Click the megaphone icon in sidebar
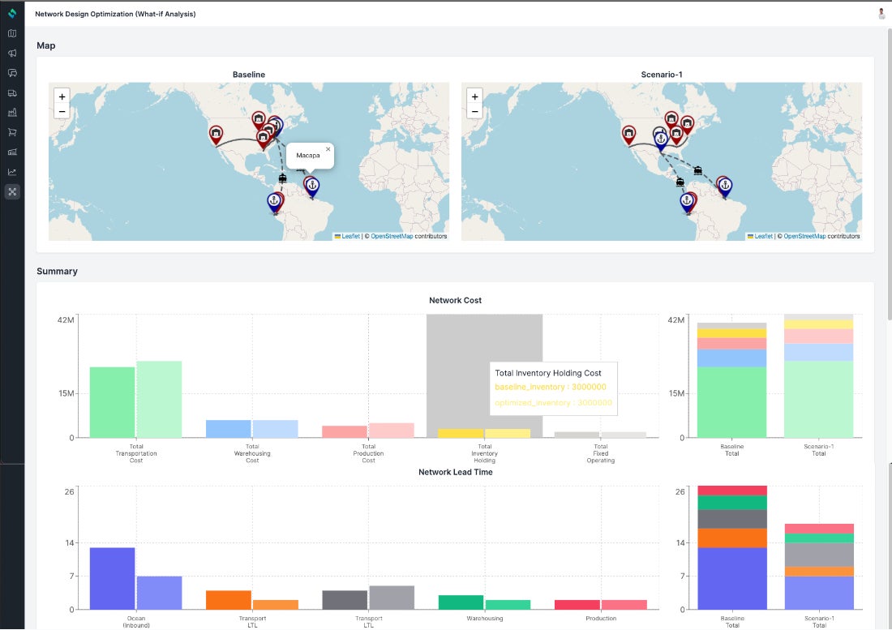The height and width of the screenshot is (630, 892). point(12,54)
